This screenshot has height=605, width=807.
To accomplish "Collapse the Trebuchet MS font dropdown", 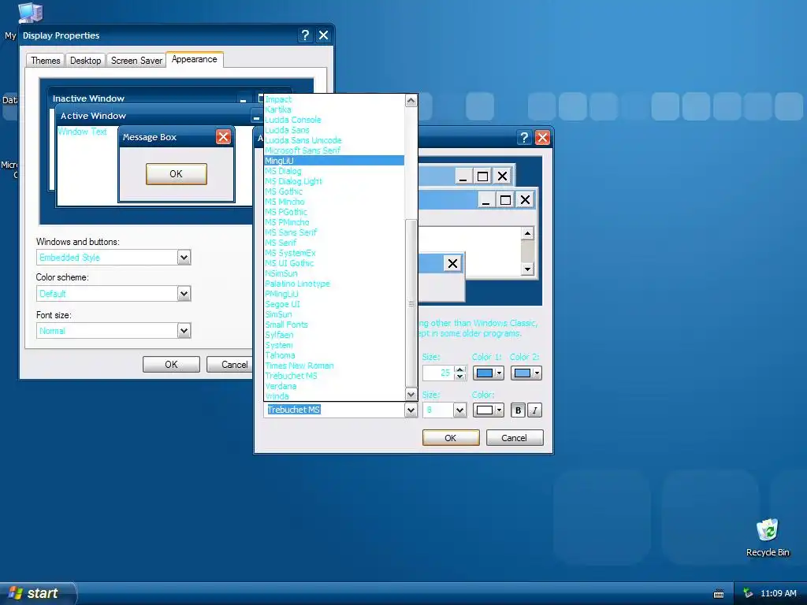I will pyautogui.click(x=410, y=410).
